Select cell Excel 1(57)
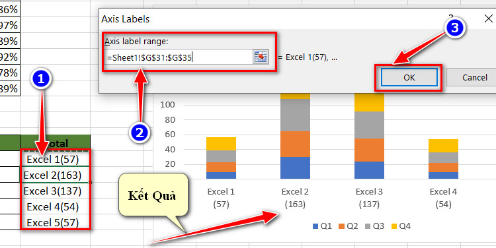The image size is (496, 248). point(55,160)
